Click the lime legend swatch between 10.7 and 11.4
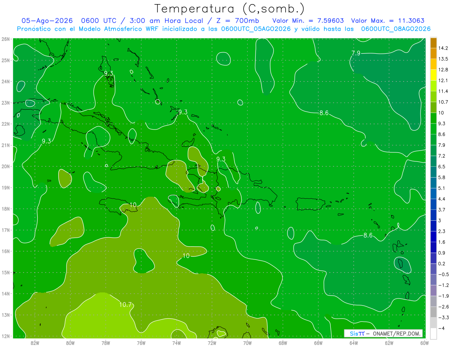Image resolution: width=451 pixels, height=348 pixels. 433,97
